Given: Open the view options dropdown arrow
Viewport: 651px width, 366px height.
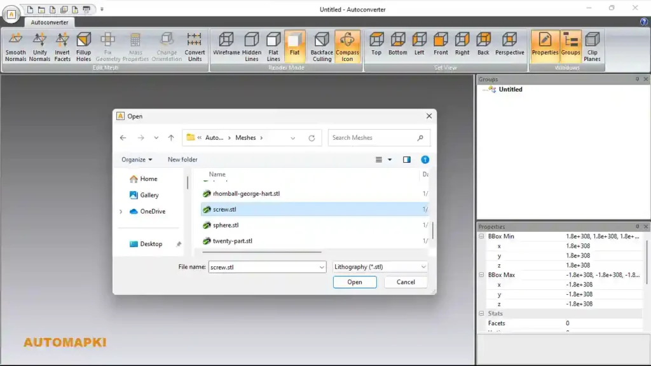Looking at the screenshot, I should pos(390,159).
